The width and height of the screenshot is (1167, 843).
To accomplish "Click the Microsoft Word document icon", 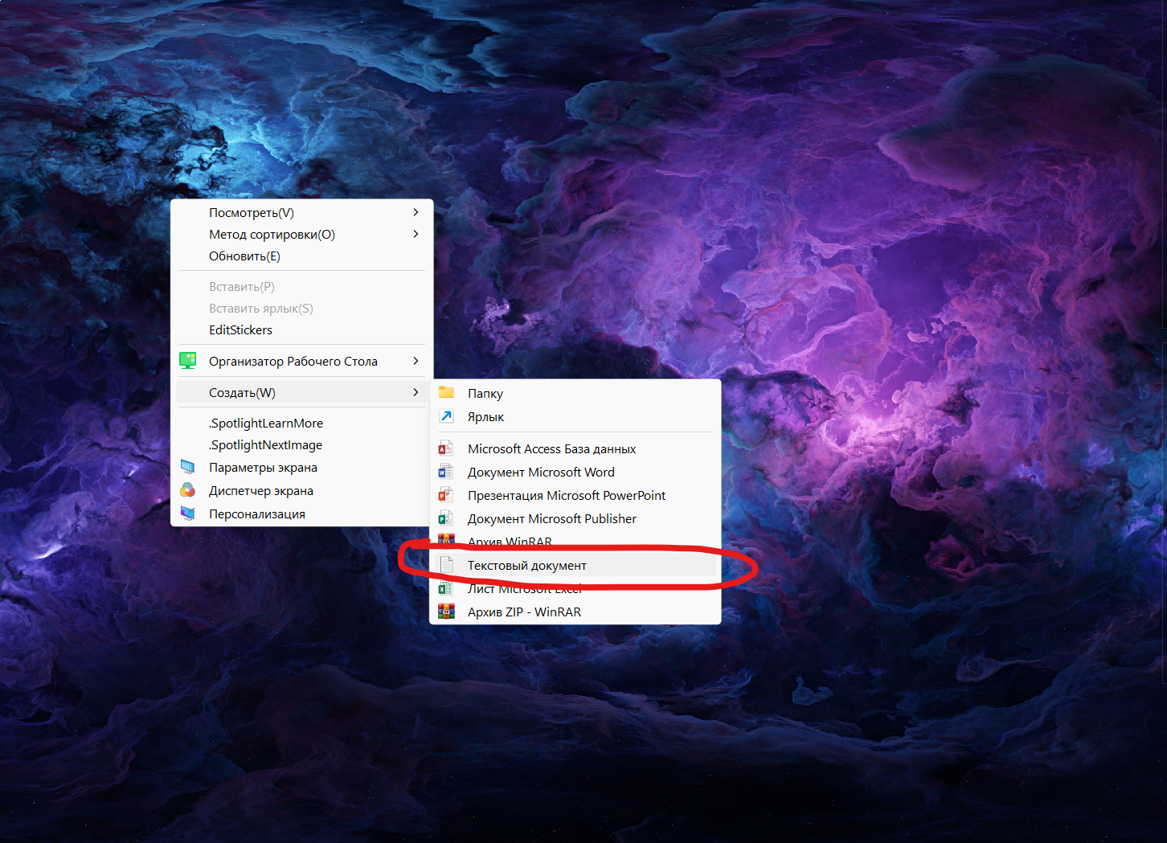I will (446, 471).
